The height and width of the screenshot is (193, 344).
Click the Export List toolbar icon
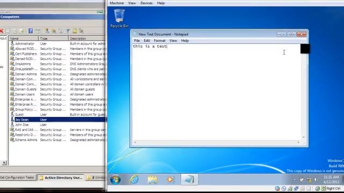[x=21, y=31]
